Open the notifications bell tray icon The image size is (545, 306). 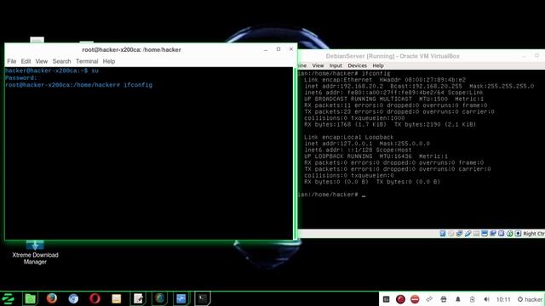pyautogui.click(x=458, y=299)
